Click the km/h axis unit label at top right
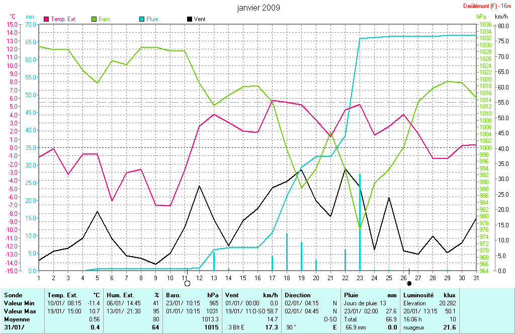The image size is (515, 334). (x=500, y=17)
